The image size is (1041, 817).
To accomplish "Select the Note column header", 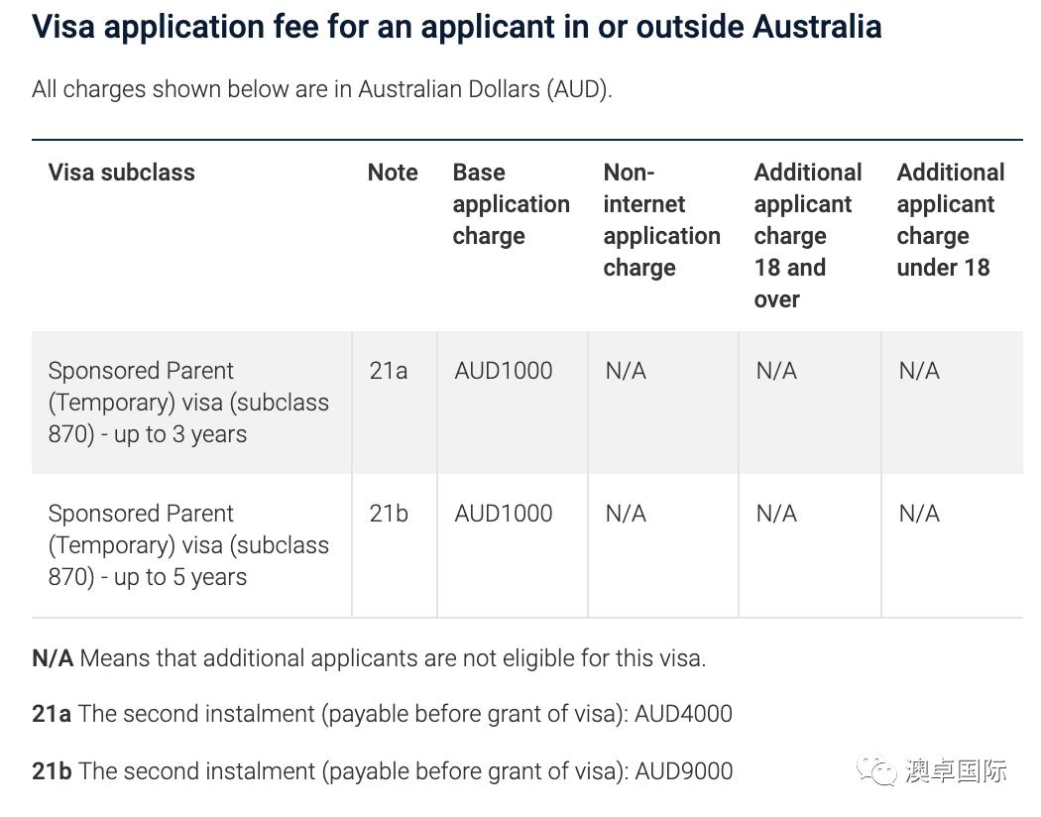I will [393, 173].
